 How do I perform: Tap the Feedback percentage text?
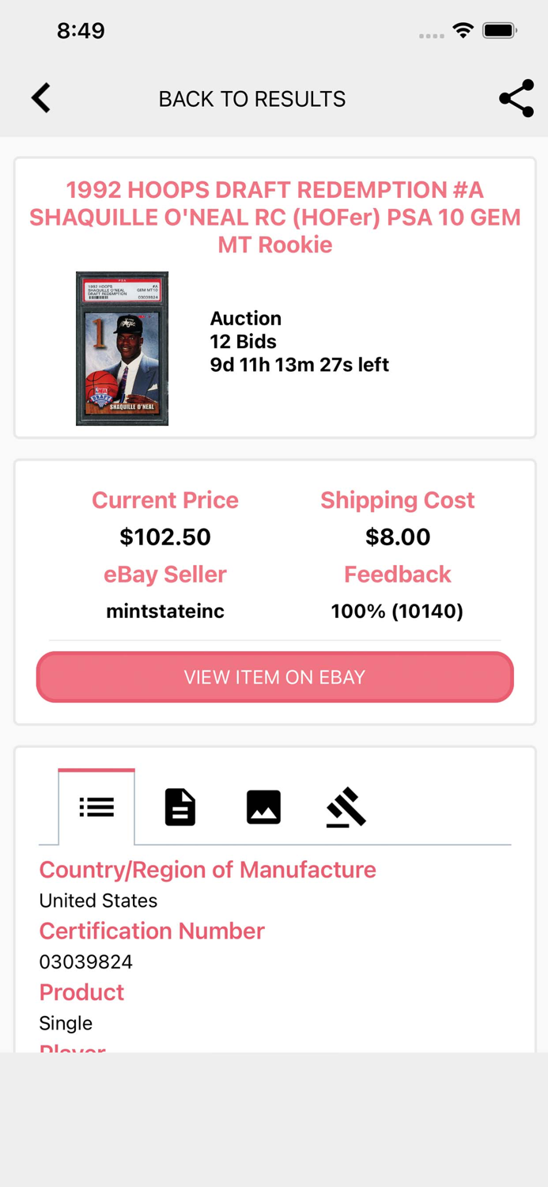[397, 610]
